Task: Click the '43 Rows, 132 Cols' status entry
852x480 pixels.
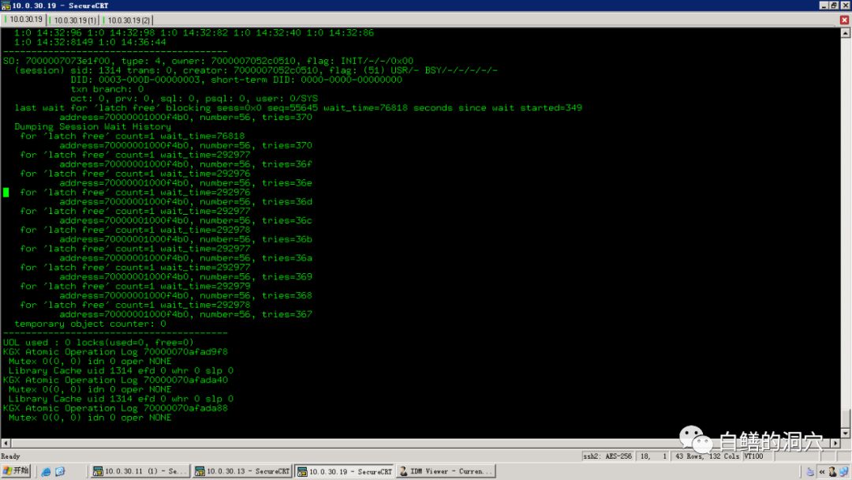Action: pos(707,456)
